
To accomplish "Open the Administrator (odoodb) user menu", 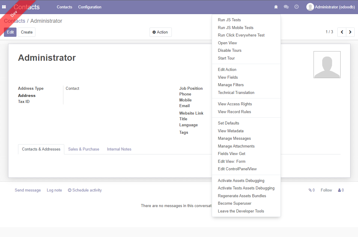I will point(330,7).
